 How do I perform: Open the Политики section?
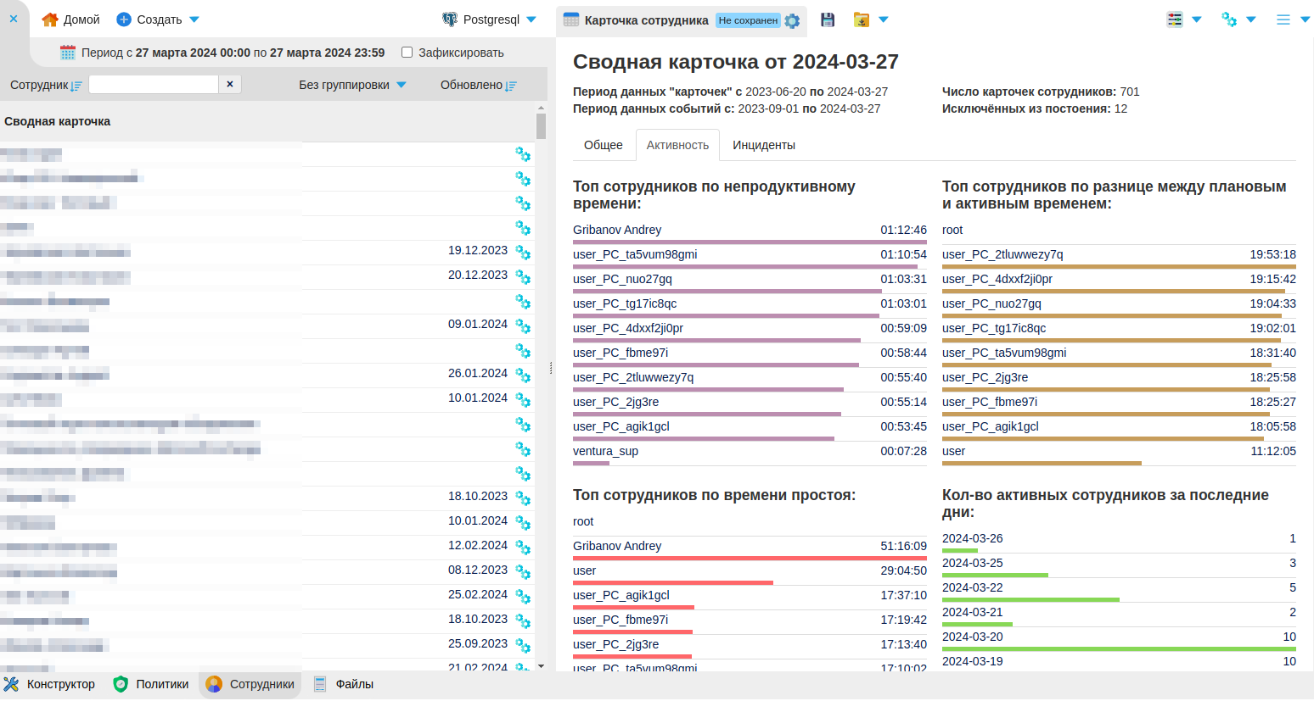pos(151,684)
